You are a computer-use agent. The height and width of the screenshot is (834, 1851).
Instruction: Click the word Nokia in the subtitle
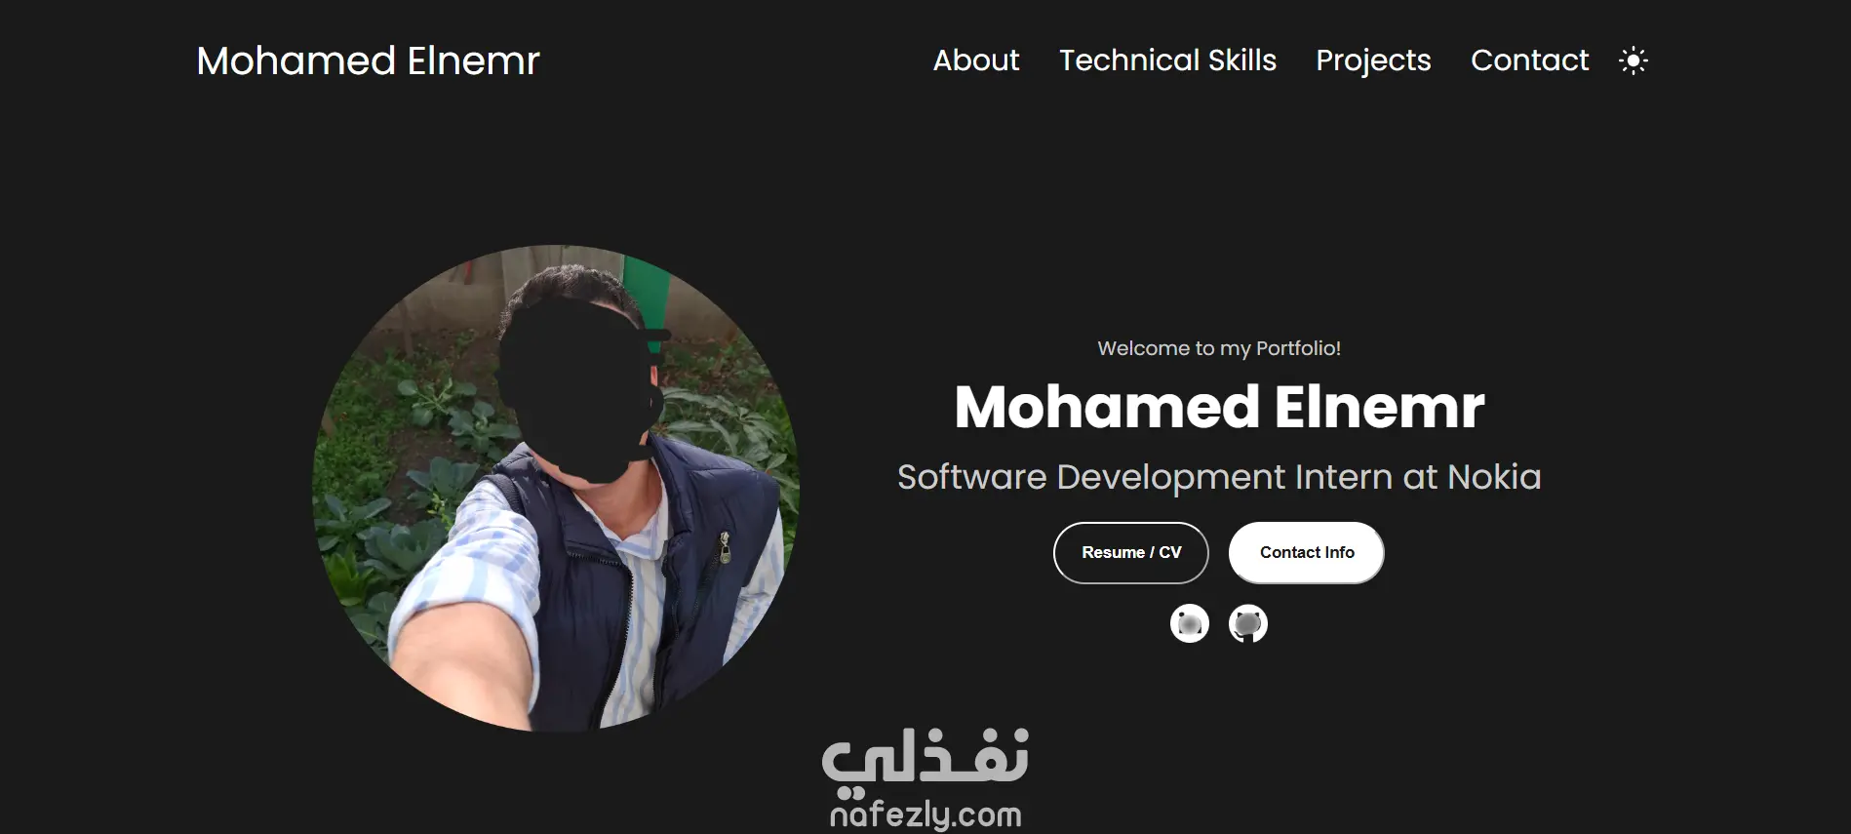click(1494, 477)
